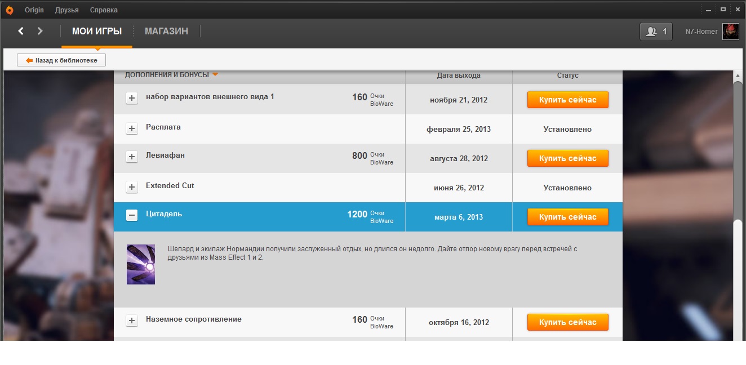Click the Цитадель description paragraph
746x365 pixels.
tap(372, 253)
